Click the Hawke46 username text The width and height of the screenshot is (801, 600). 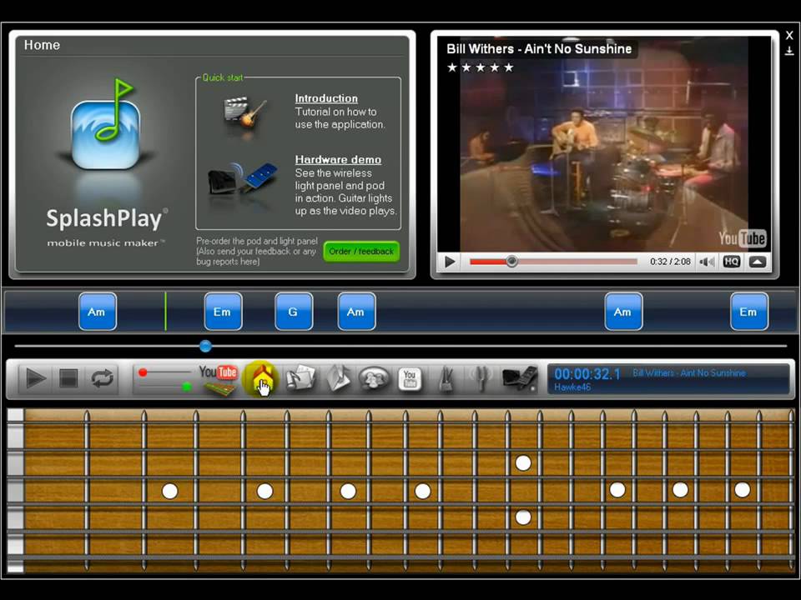pyautogui.click(x=572, y=387)
